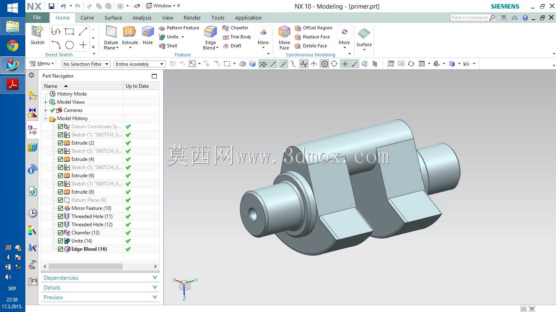556x312 pixels.
Task: Choose the rectangle sketch curve tool
Action: click(69, 31)
